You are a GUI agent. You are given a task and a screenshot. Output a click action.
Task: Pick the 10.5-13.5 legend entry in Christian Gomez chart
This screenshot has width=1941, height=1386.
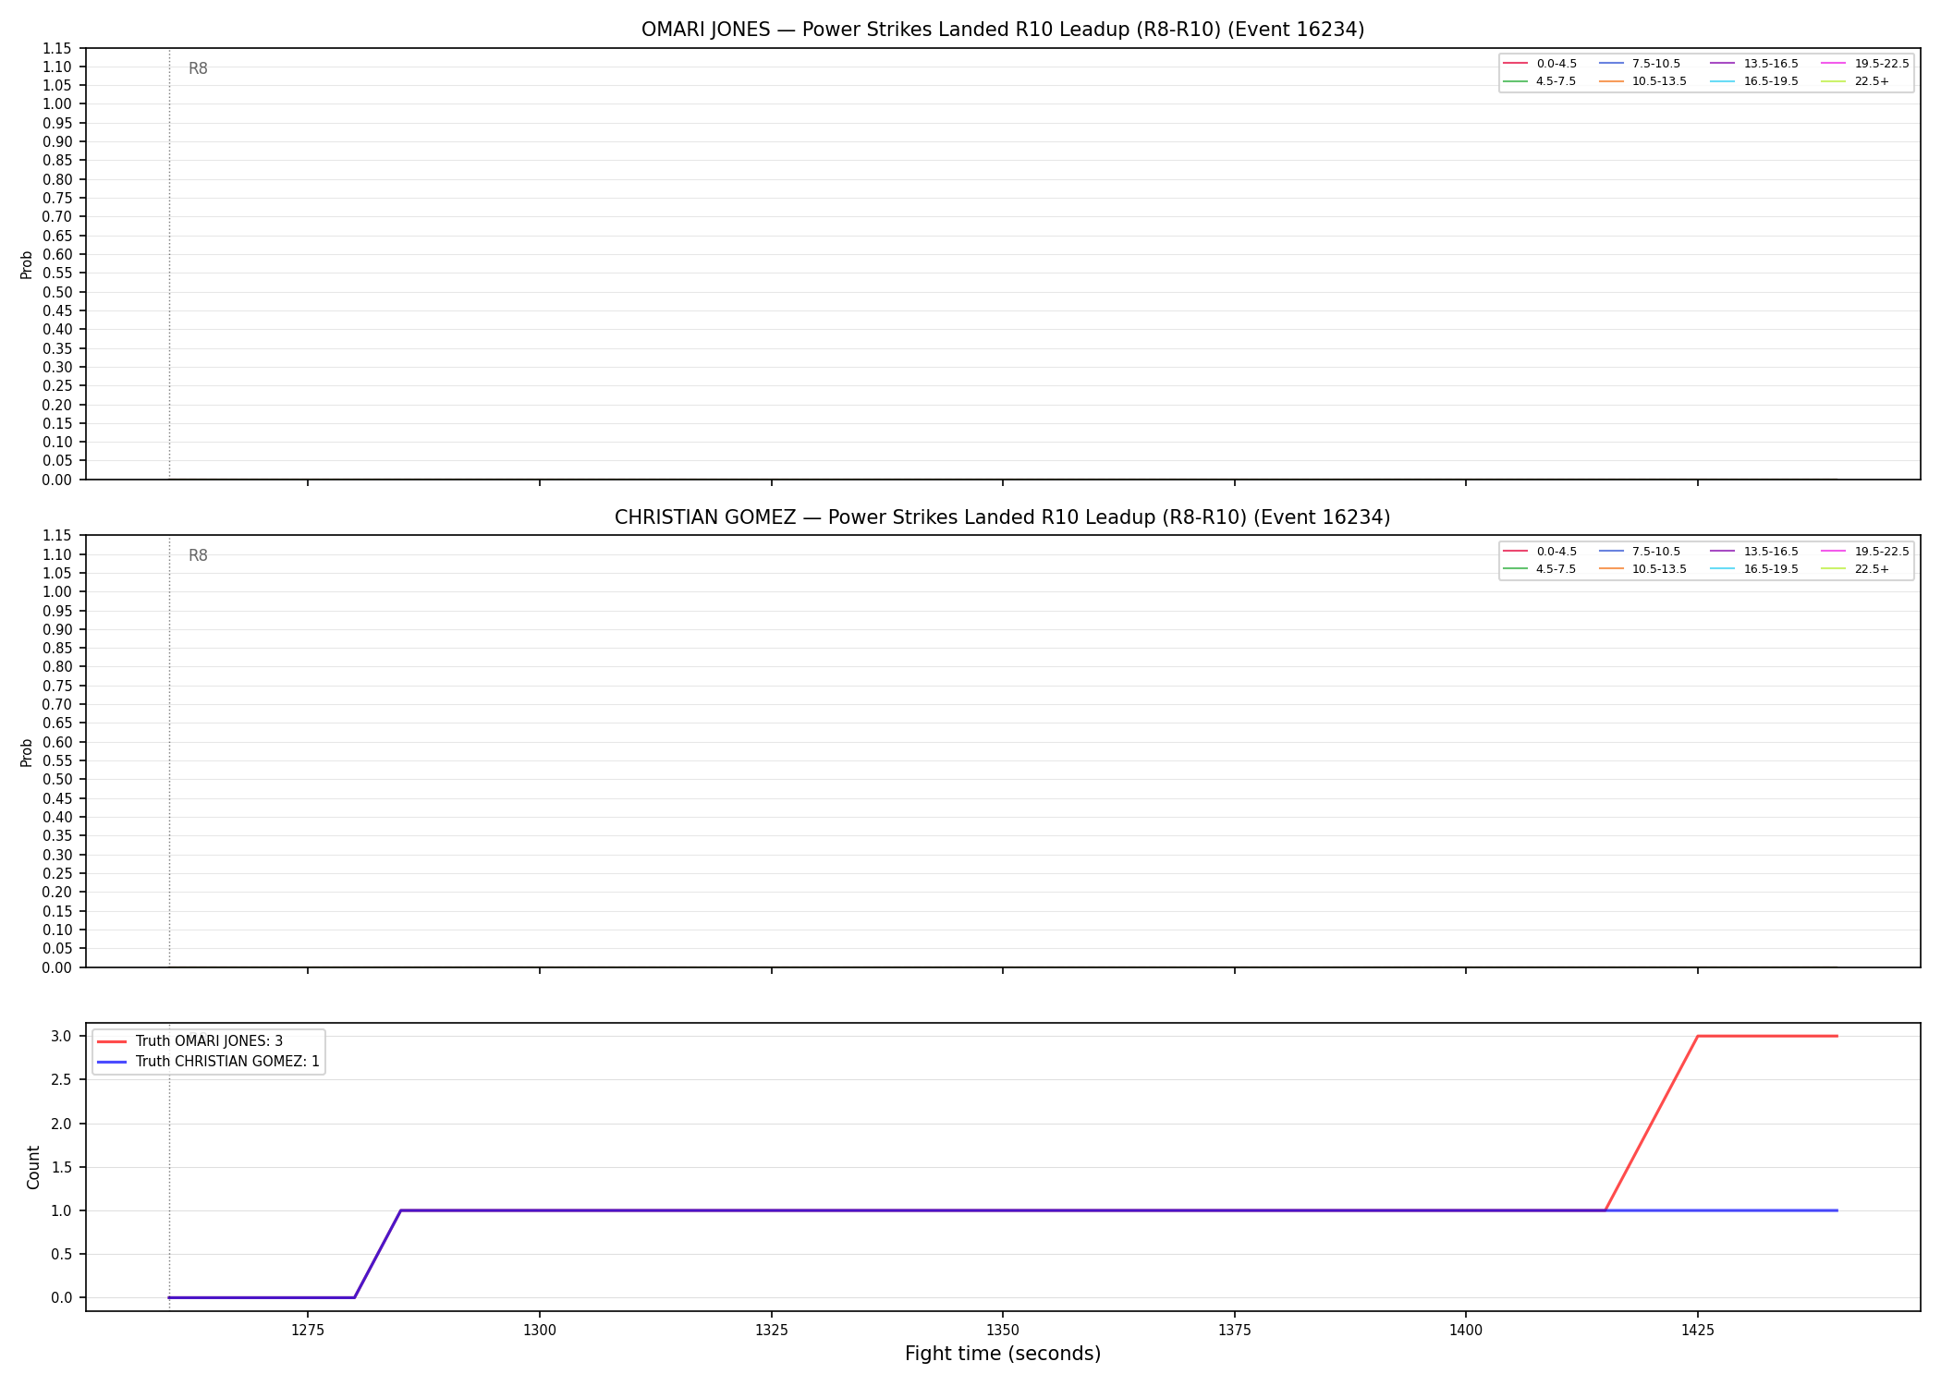(x=1643, y=569)
